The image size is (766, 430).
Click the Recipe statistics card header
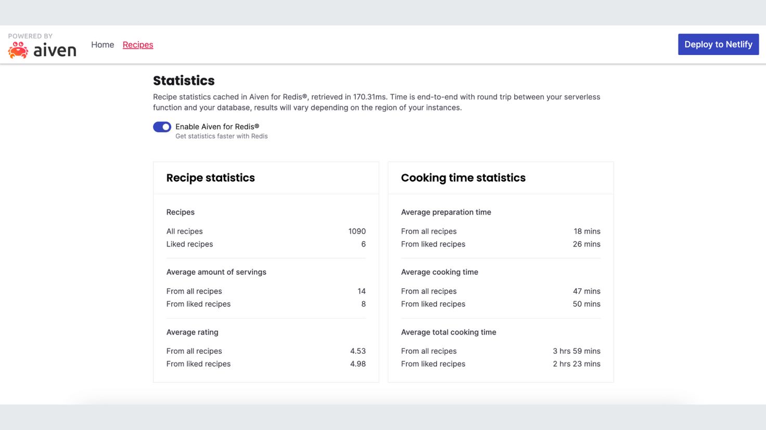pyautogui.click(x=266, y=178)
